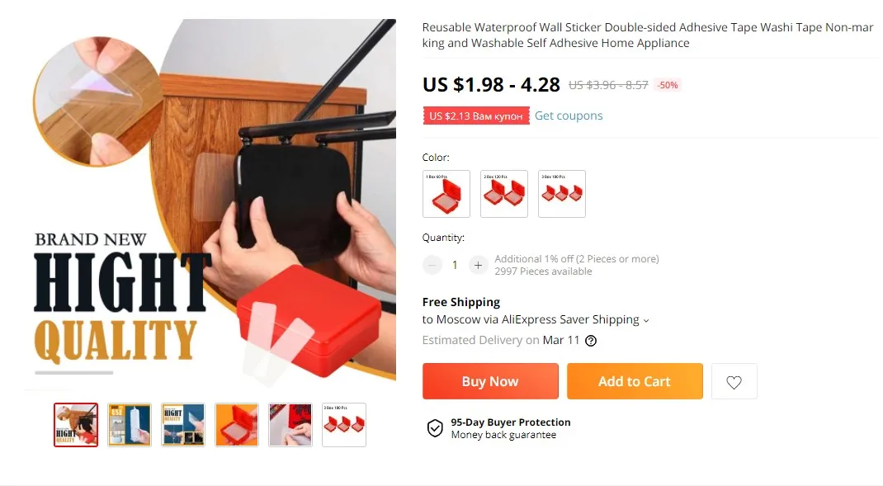
Task: Select the 3 Box 180 Pcs color option
Action: click(x=561, y=194)
